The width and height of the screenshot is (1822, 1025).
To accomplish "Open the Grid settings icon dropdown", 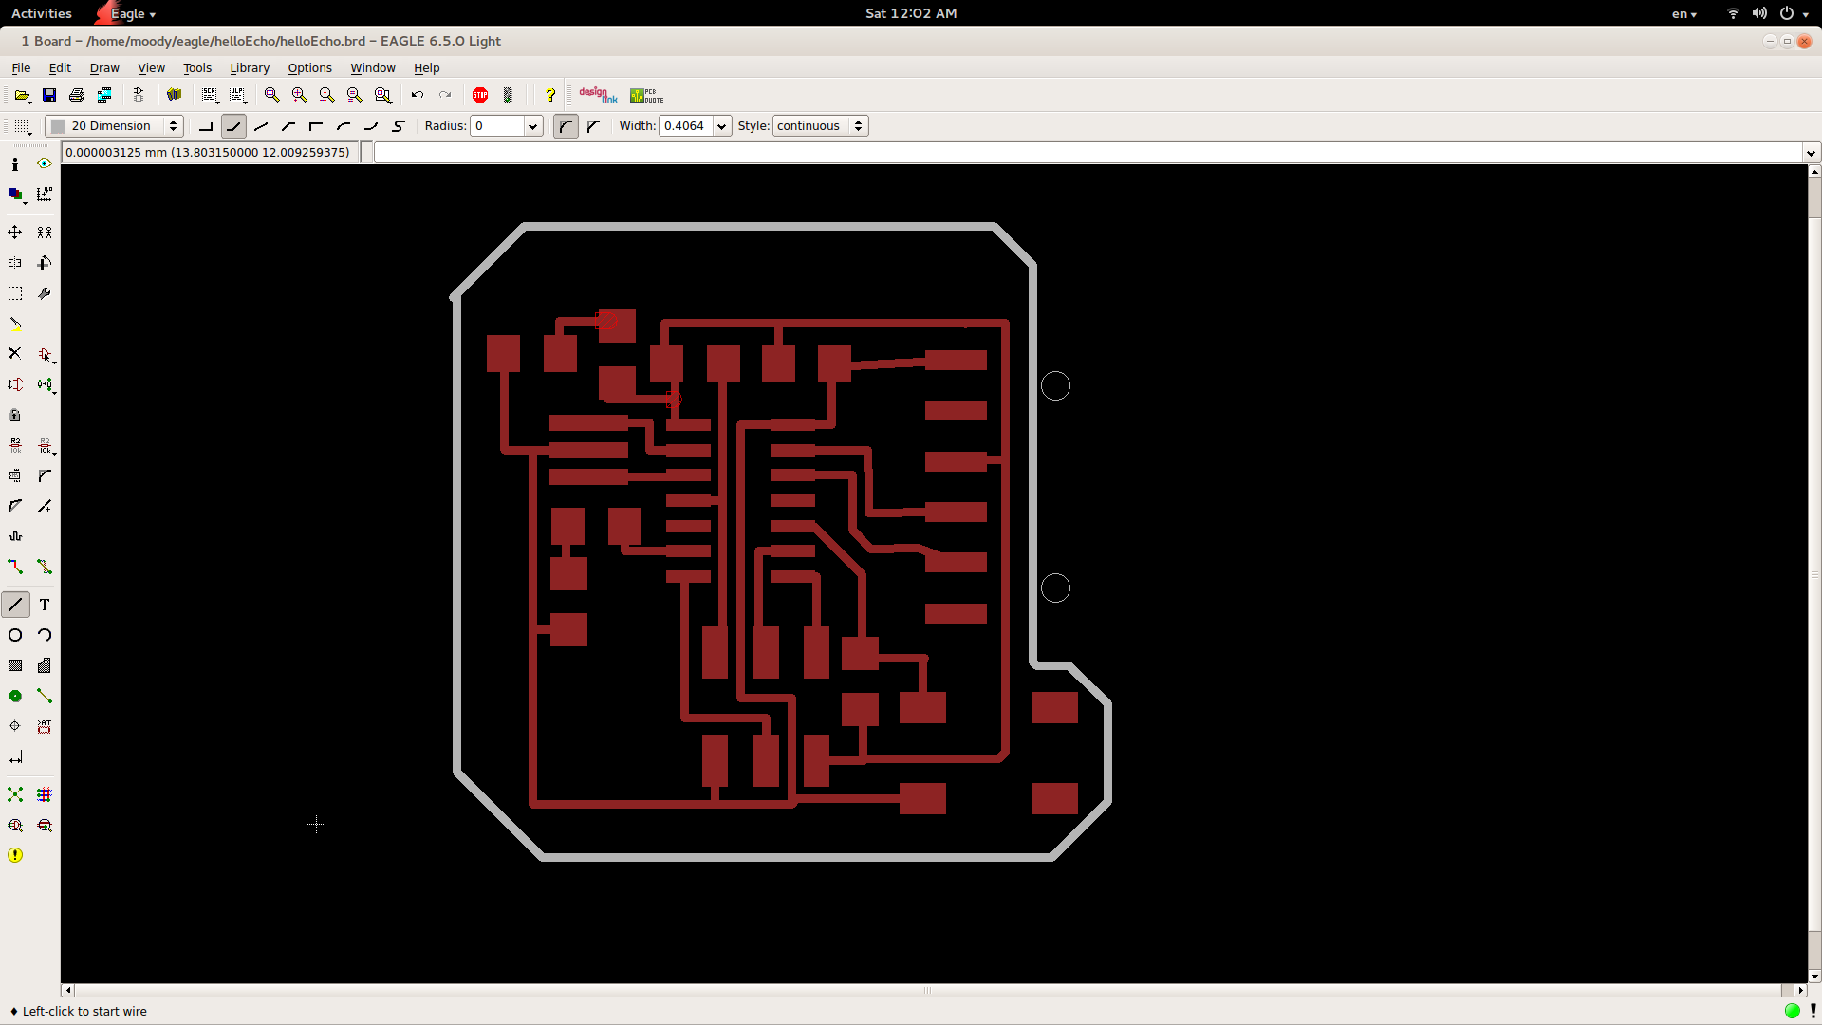I will point(22,126).
